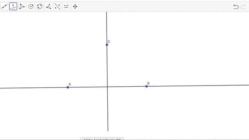The image size is (249, 140).
Task: Select the Circle with Center tool
Action: click(31, 7)
